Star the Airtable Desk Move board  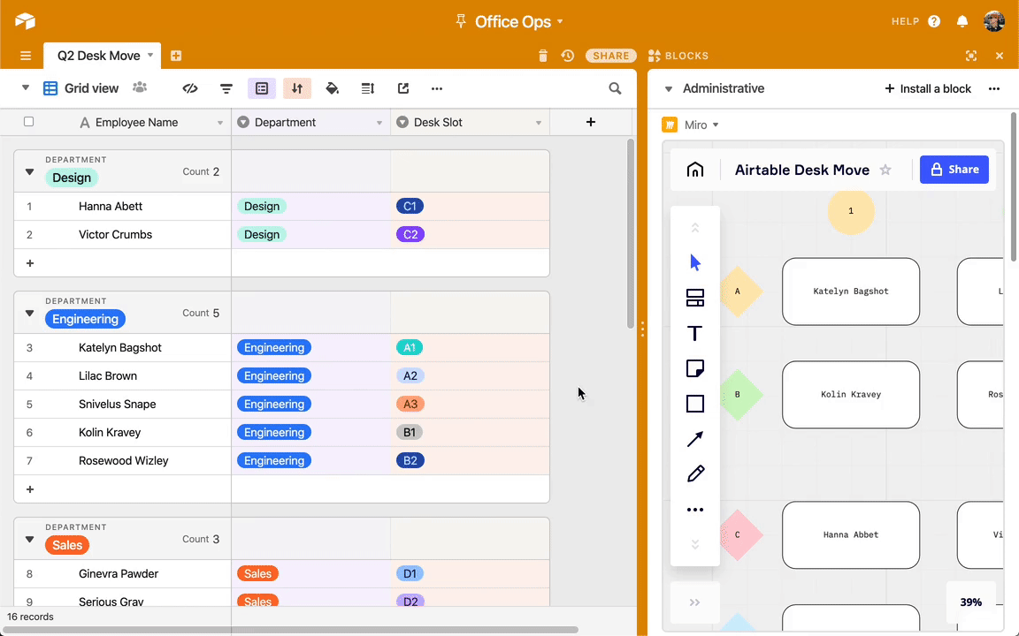coord(885,170)
